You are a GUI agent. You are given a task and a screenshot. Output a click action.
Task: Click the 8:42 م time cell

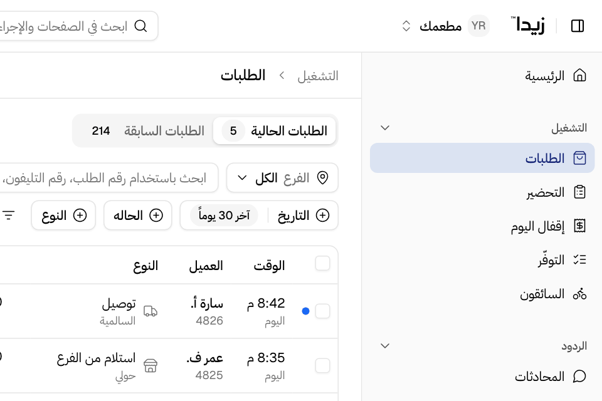click(266, 303)
